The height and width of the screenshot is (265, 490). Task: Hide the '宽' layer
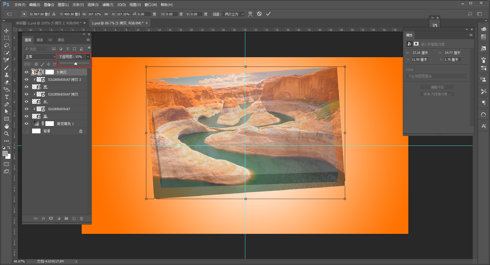point(26,87)
